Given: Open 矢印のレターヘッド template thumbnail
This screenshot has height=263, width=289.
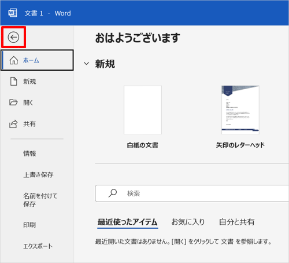Looking at the screenshot, I should (240, 109).
